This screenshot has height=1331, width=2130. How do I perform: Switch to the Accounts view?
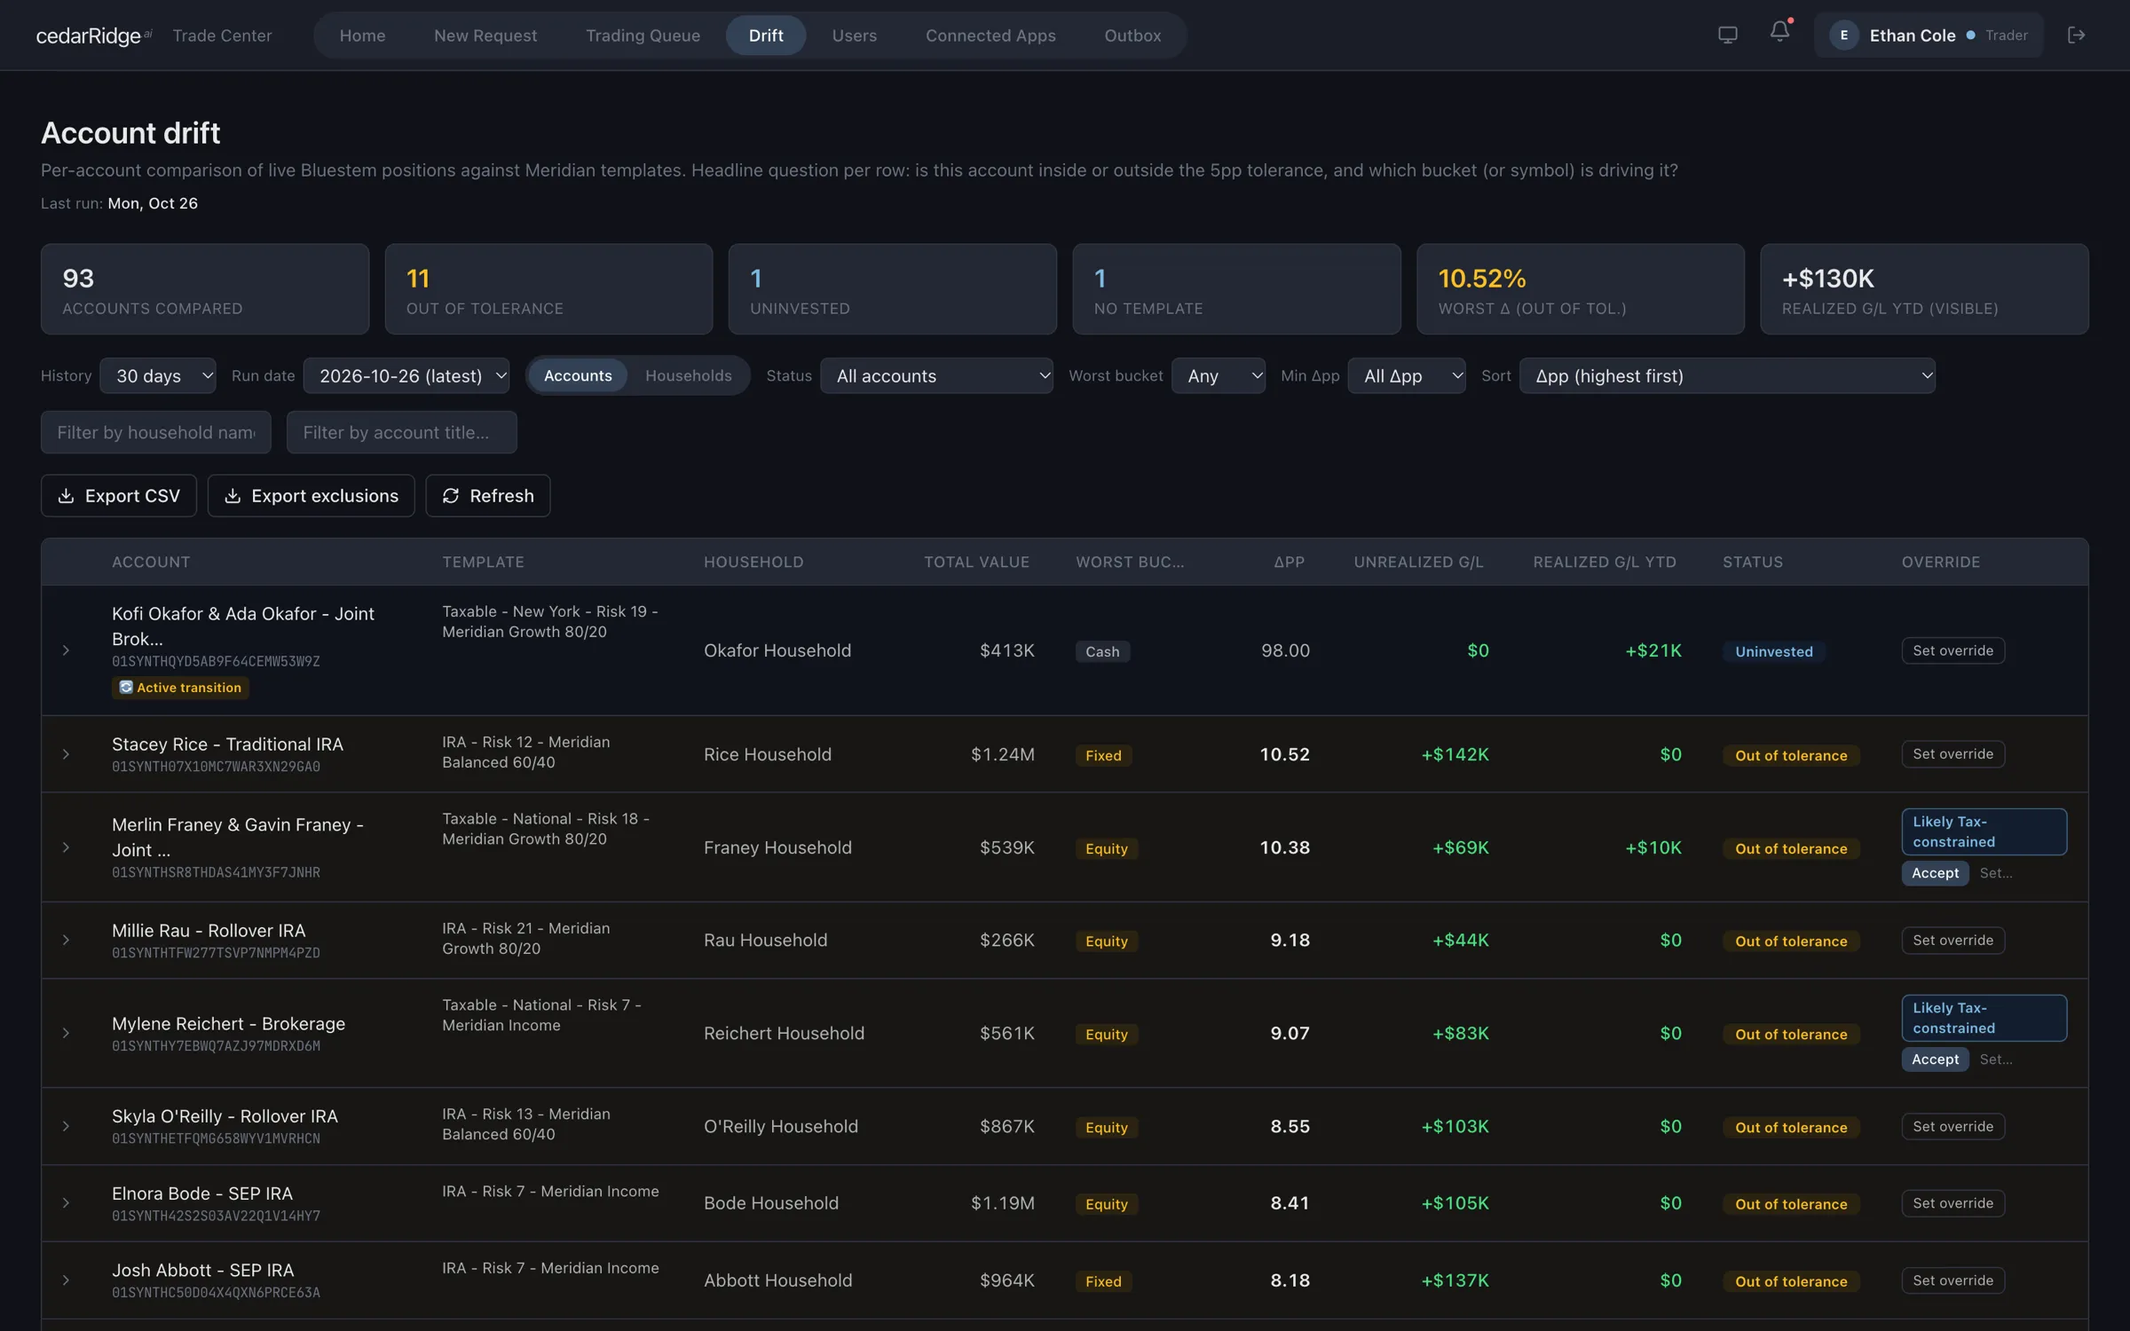(578, 375)
